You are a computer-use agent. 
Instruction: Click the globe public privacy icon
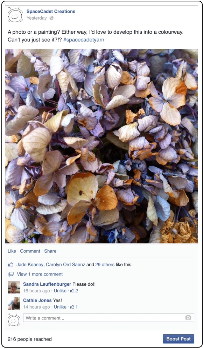coord(51,18)
